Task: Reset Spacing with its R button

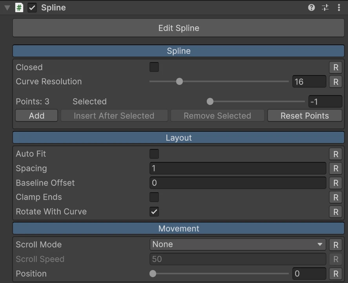Action: [x=335, y=169]
